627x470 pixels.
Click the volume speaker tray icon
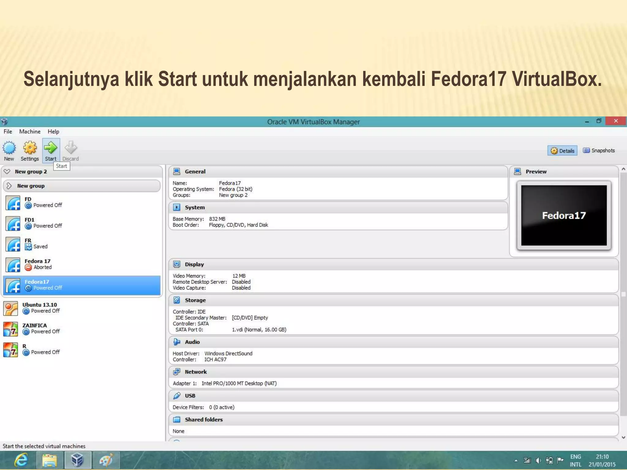539,460
